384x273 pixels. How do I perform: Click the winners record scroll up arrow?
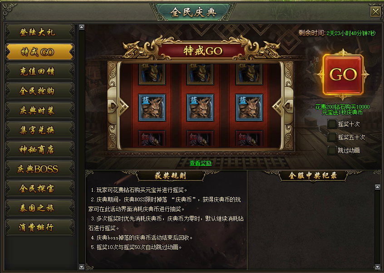tap(377, 187)
